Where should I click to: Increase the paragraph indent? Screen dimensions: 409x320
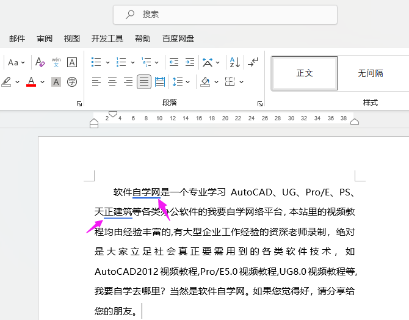click(x=190, y=62)
